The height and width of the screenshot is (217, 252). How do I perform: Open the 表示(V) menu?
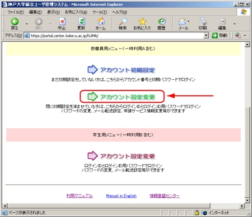pos(53,12)
